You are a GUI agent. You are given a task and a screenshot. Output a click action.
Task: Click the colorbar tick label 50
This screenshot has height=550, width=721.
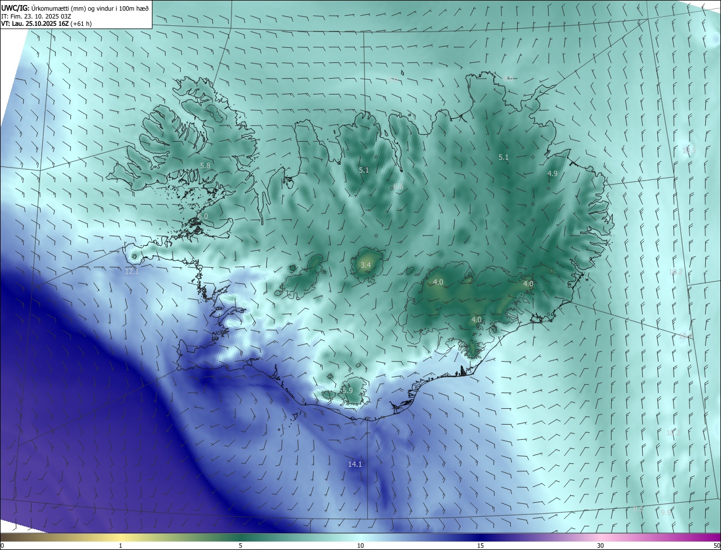click(x=716, y=546)
